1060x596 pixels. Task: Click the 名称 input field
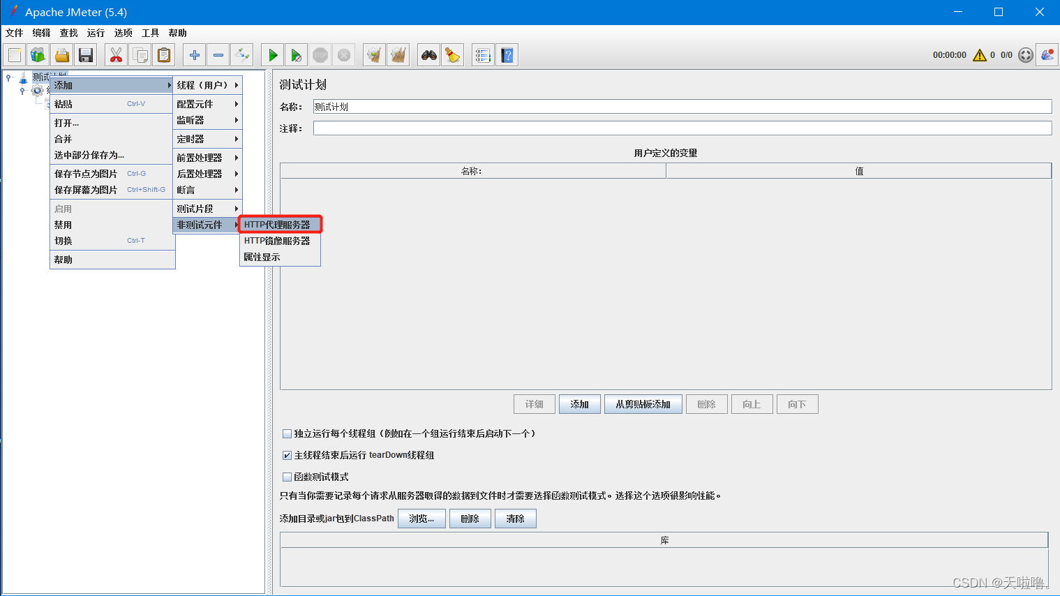click(682, 107)
